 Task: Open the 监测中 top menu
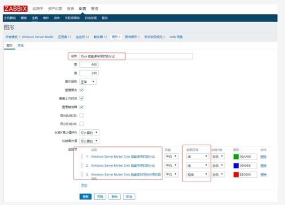click(38, 9)
